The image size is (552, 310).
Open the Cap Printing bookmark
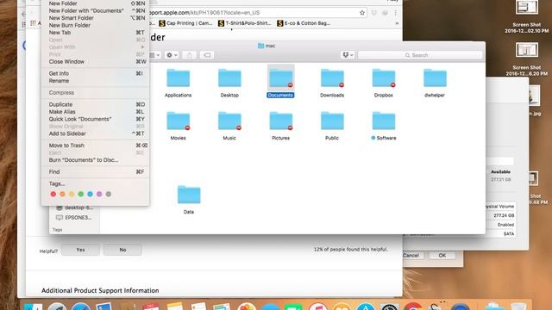186,23
